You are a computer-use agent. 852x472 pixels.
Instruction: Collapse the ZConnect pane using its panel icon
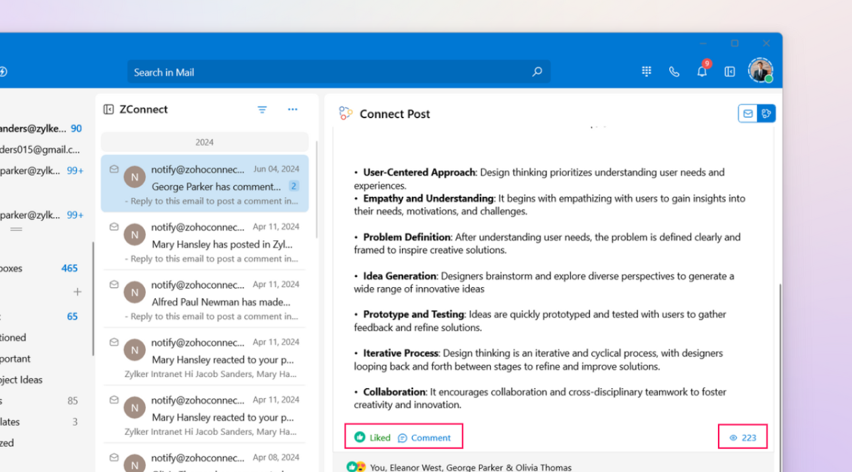click(109, 110)
